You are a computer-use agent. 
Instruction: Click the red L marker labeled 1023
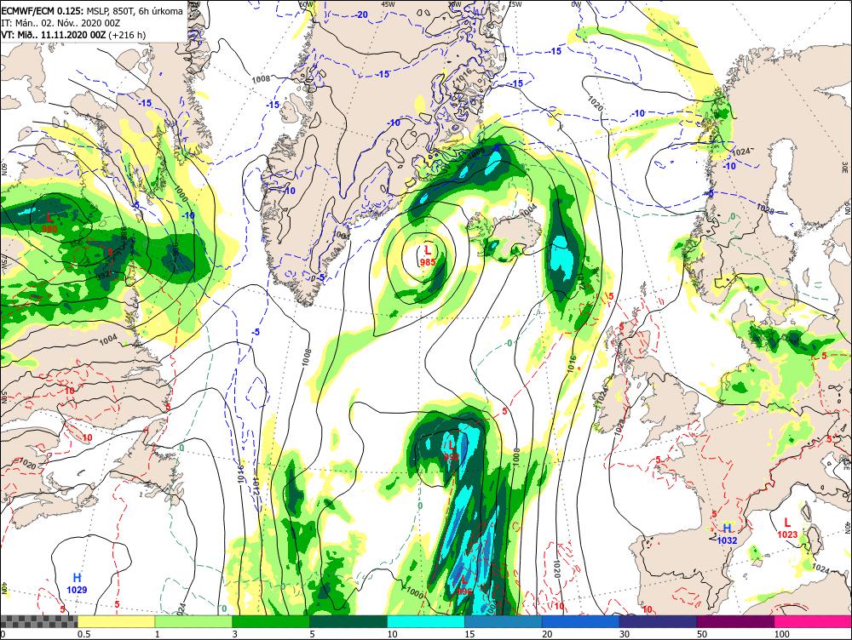tap(787, 523)
